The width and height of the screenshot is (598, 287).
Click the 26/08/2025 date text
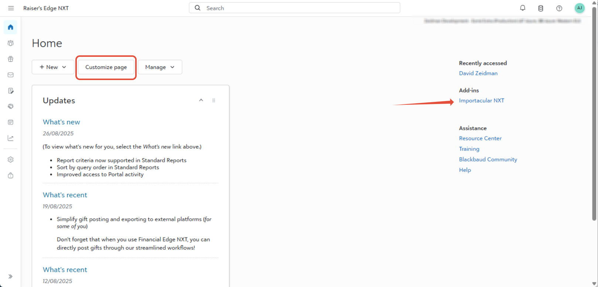point(58,134)
